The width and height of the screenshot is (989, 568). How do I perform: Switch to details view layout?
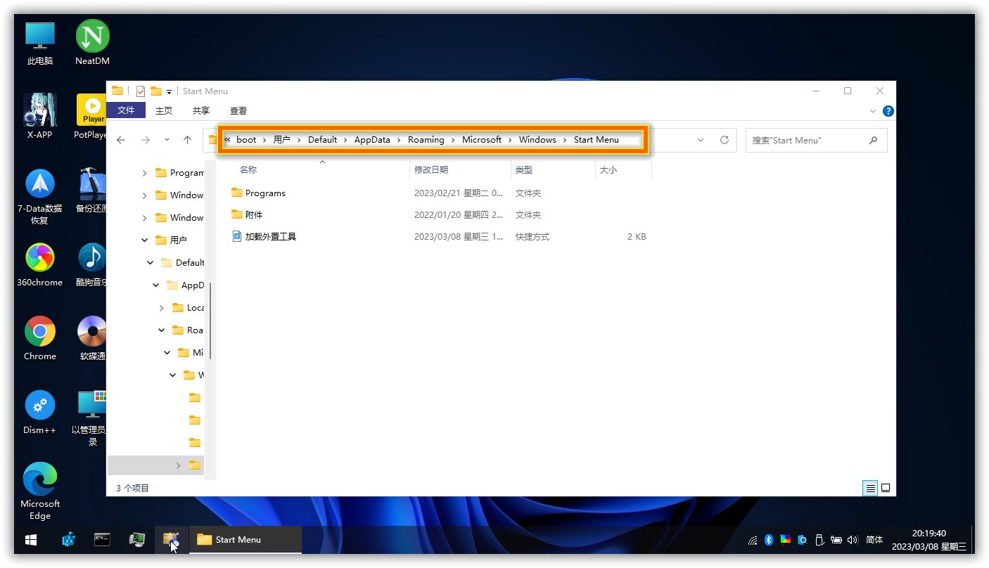point(870,488)
